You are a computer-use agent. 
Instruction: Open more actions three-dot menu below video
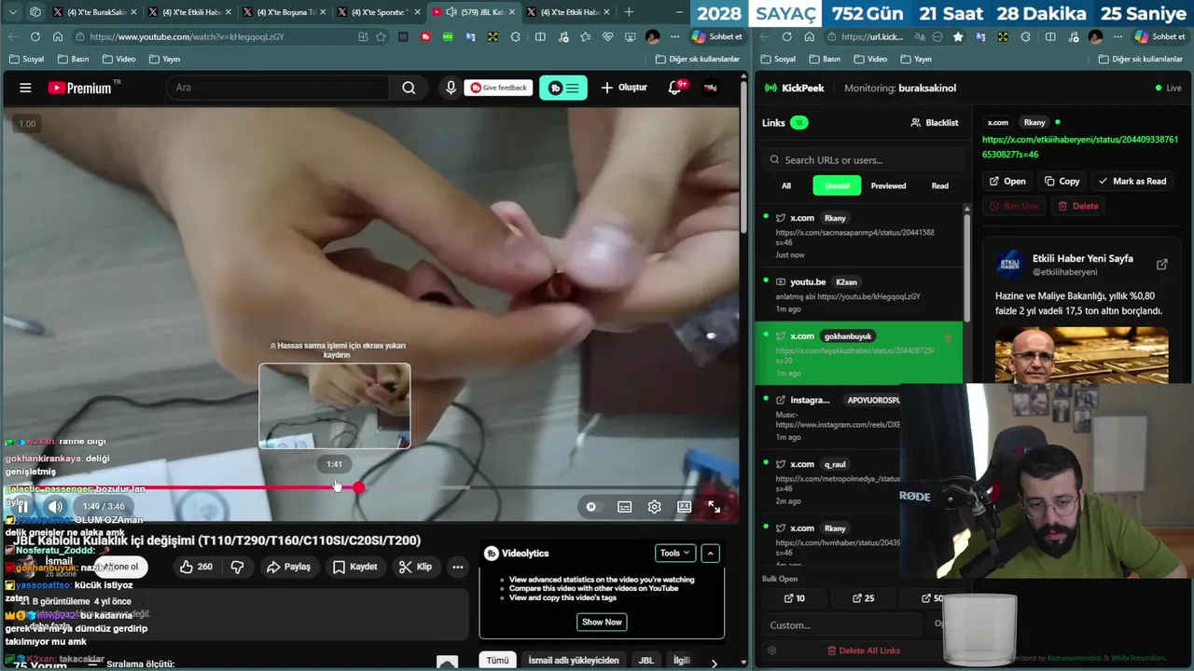click(x=457, y=567)
